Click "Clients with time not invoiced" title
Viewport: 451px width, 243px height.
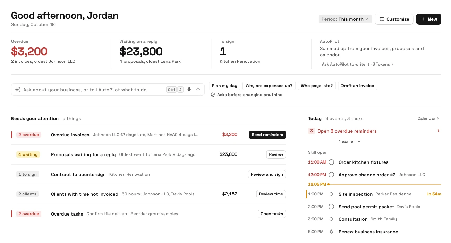pyautogui.click(x=85, y=194)
